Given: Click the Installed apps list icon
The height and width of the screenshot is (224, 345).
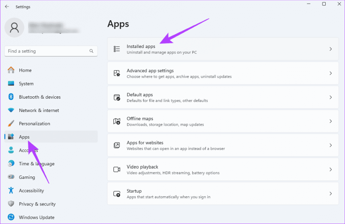Looking at the screenshot, I should [117, 49].
